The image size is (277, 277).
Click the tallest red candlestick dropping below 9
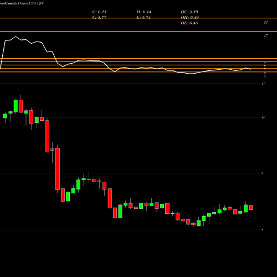[58, 169]
